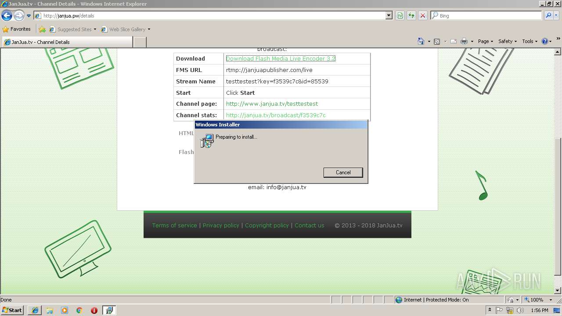Open the Tools menu
Image resolution: width=562 pixels, height=316 pixels.
[x=530, y=41]
